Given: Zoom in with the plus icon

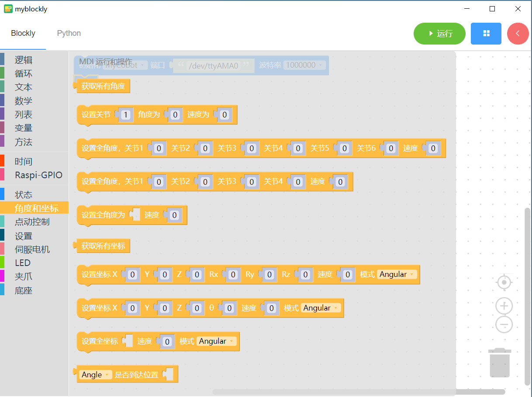Looking at the screenshot, I should tap(504, 306).
